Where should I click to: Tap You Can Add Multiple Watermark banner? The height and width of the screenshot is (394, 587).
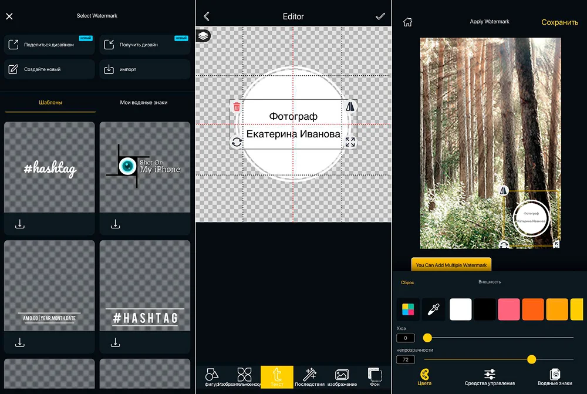point(451,265)
